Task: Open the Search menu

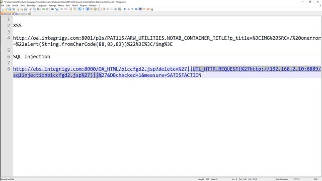Action: 15,6
